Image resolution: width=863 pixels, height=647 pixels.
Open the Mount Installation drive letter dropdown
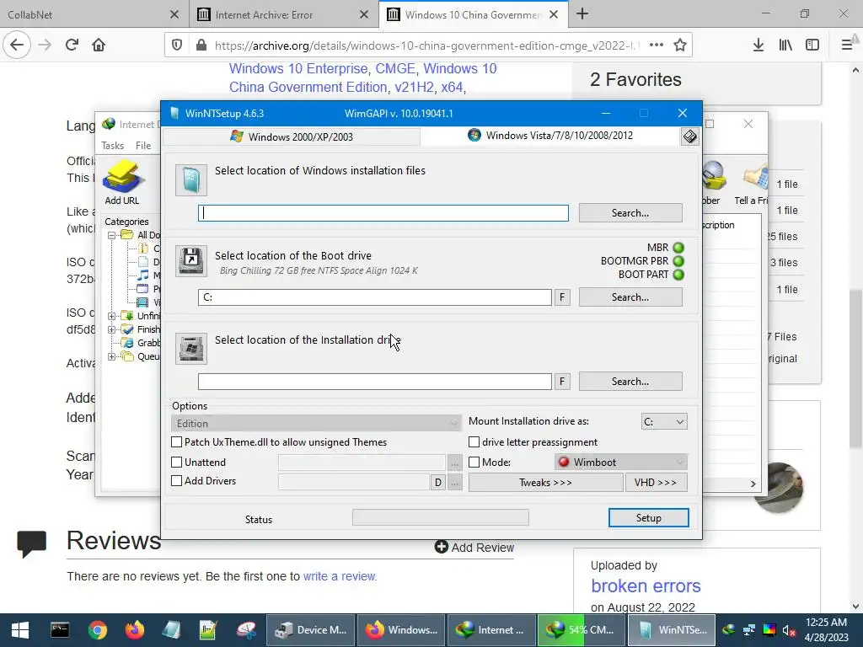tap(664, 421)
